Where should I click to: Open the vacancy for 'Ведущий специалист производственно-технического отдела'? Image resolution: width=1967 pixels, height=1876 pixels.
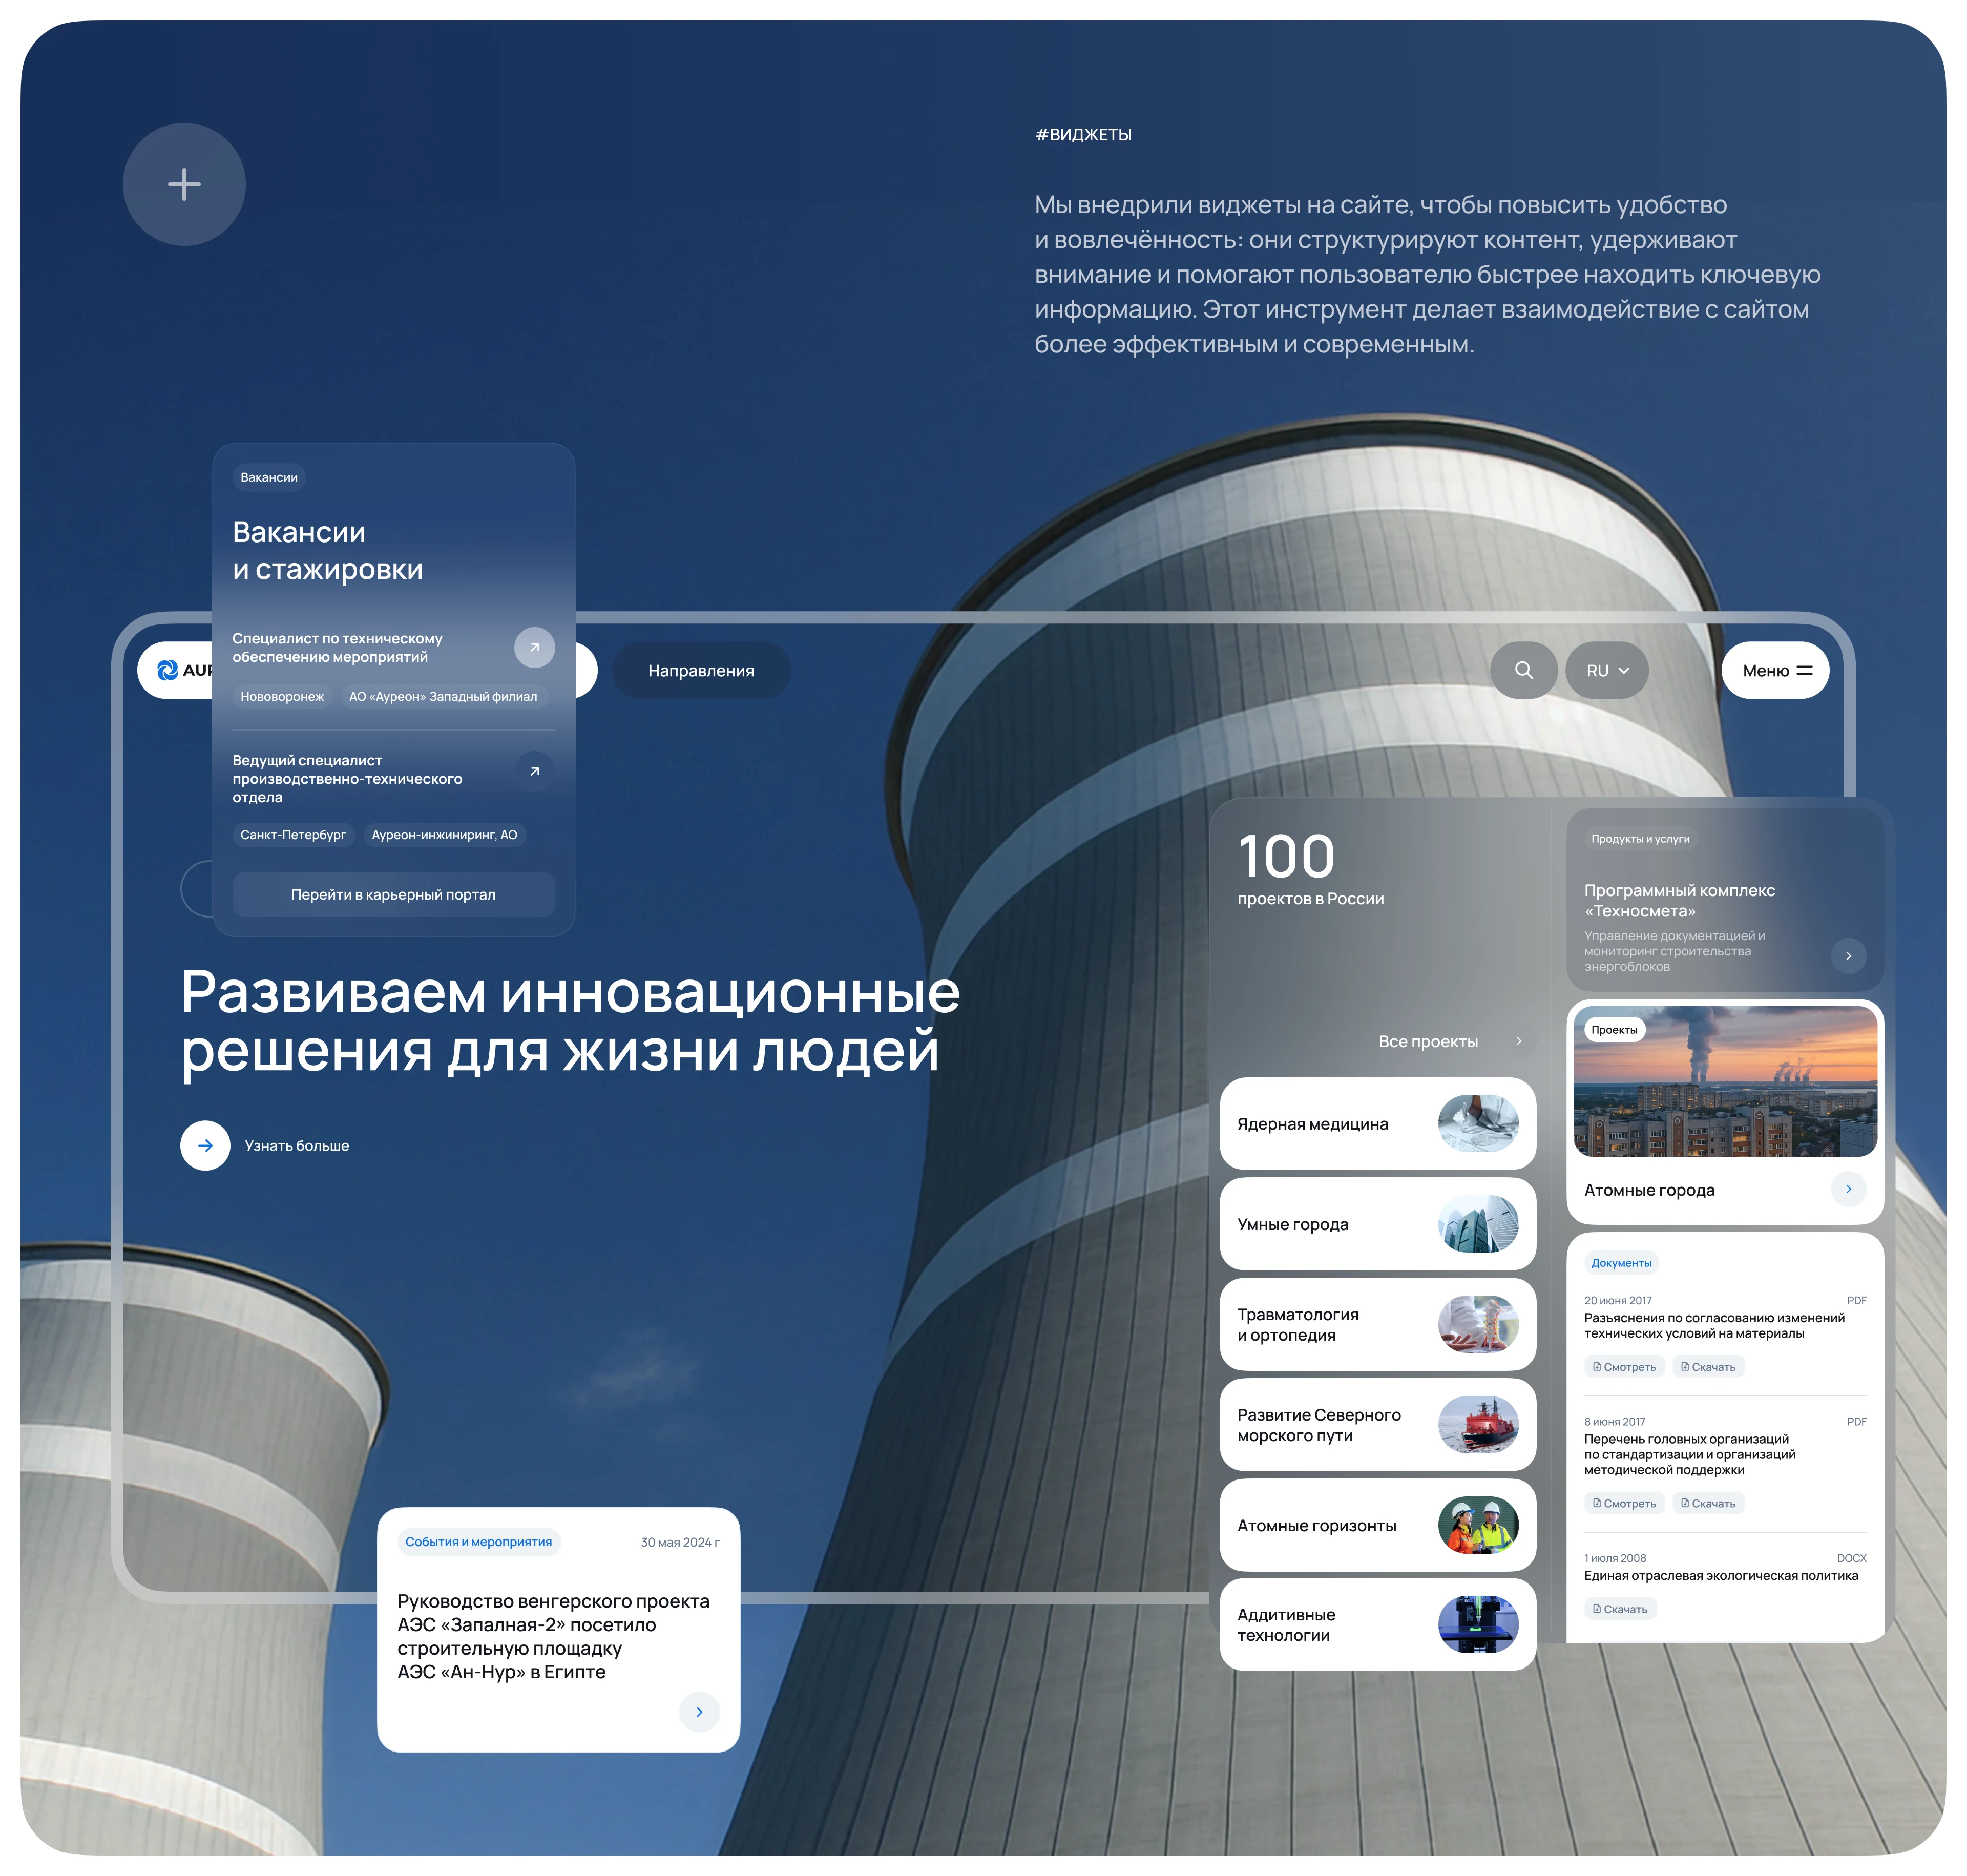pyautogui.click(x=535, y=772)
